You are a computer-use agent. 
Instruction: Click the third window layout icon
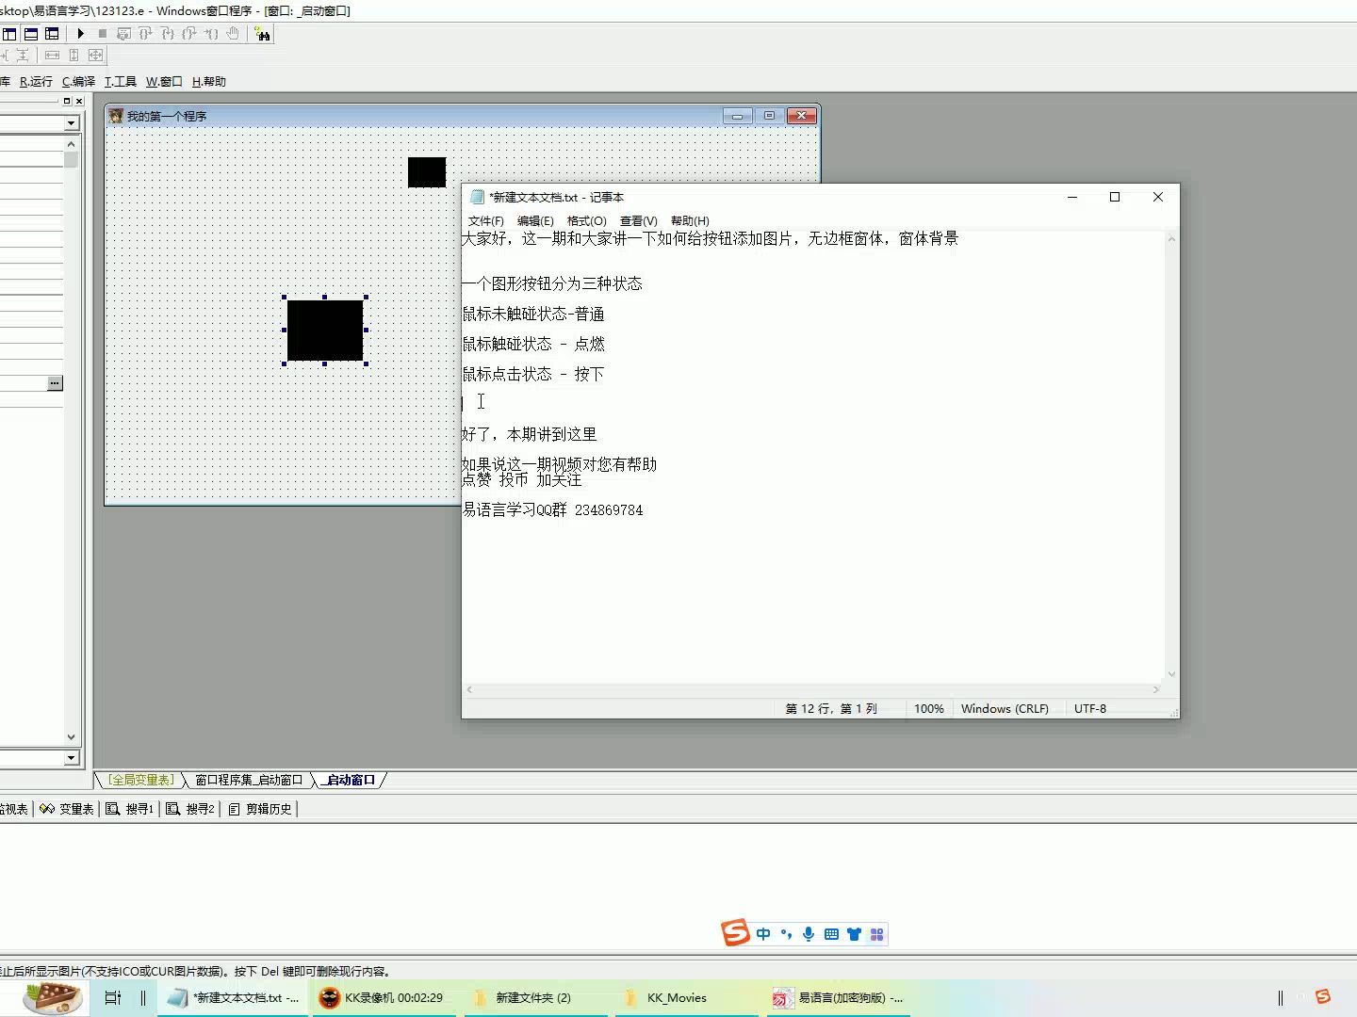click(x=52, y=34)
